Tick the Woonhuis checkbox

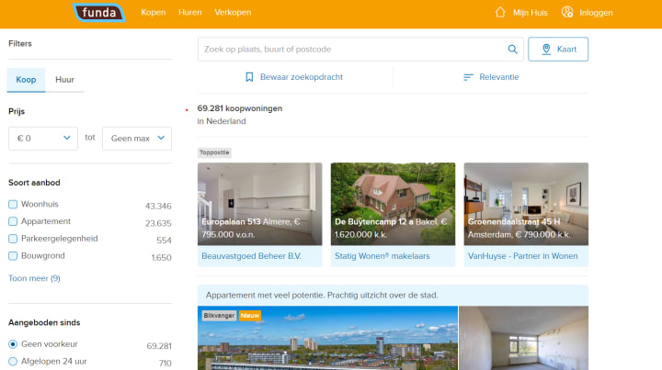[x=13, y=205]
